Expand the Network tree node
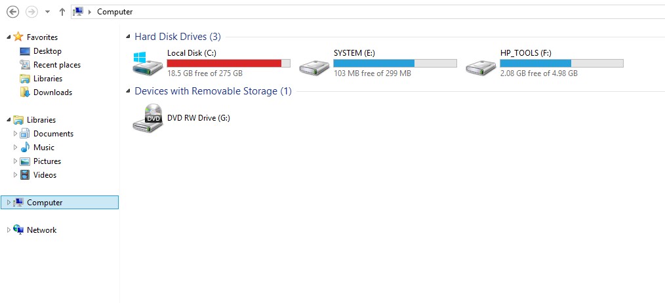Screen dimensions: 665x303 pos(9,230)
